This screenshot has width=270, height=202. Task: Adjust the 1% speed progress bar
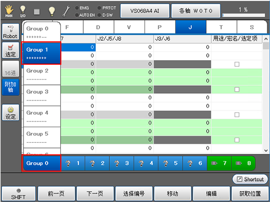[x=244, y=15]
